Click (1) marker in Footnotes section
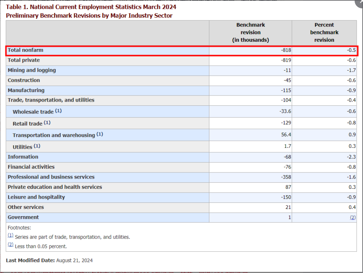The width and height of the screenshot is (363, 273). pyautogui.click(x=11, y=235)
